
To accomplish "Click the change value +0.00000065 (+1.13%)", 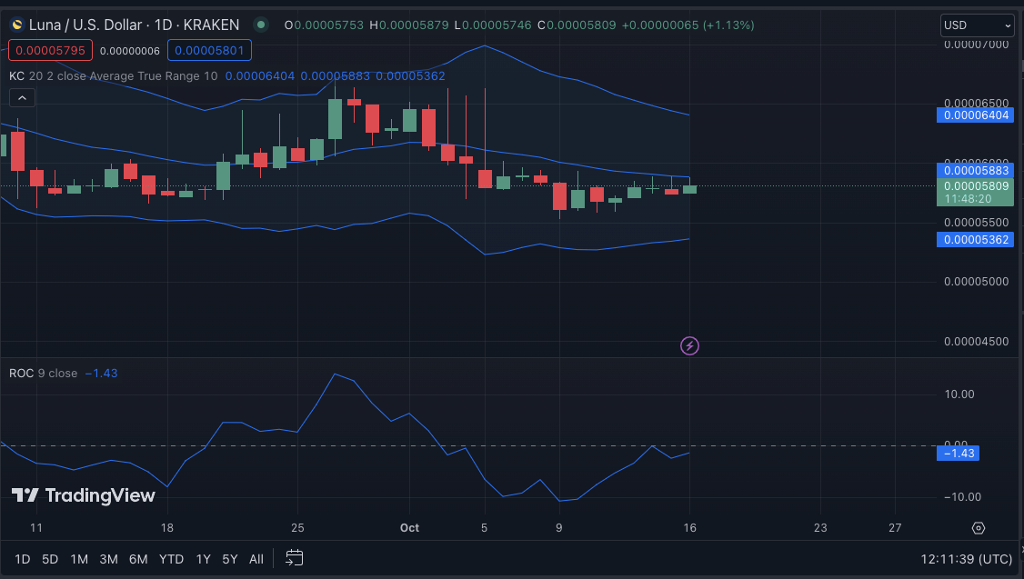I will click(x=688, y=25).
